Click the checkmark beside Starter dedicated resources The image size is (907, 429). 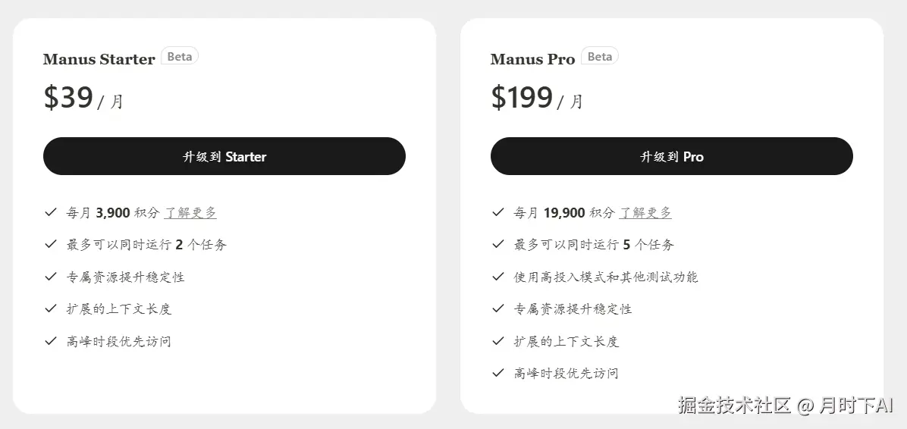coord(51,277)
